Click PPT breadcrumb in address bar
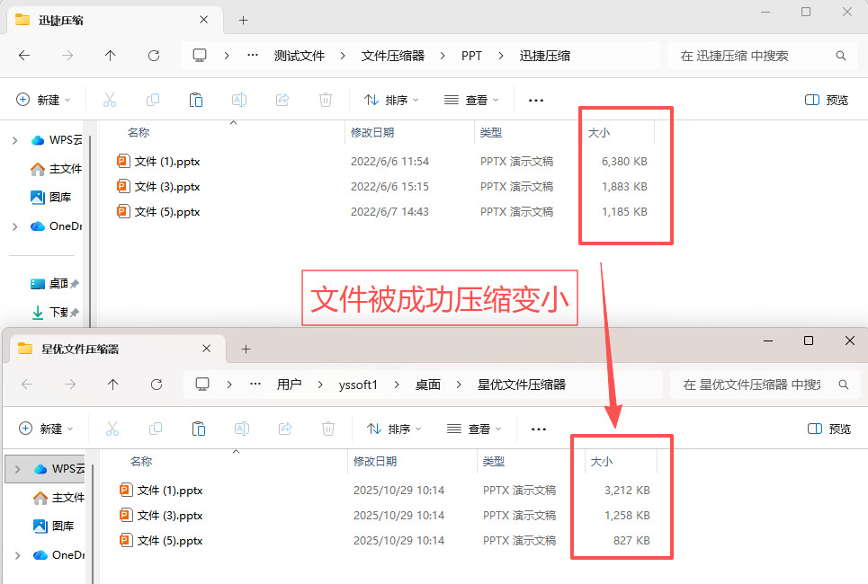This screenshot has width=868, height=584. coord(471,56)
